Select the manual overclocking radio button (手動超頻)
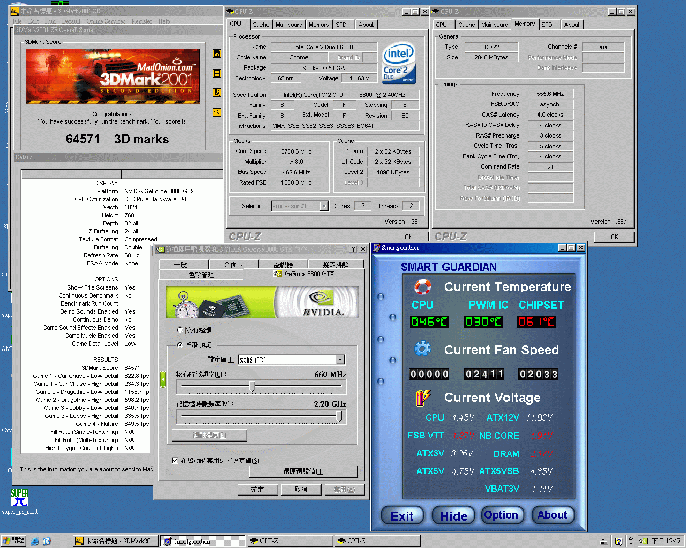686x548 pixels. coord(180,345)
